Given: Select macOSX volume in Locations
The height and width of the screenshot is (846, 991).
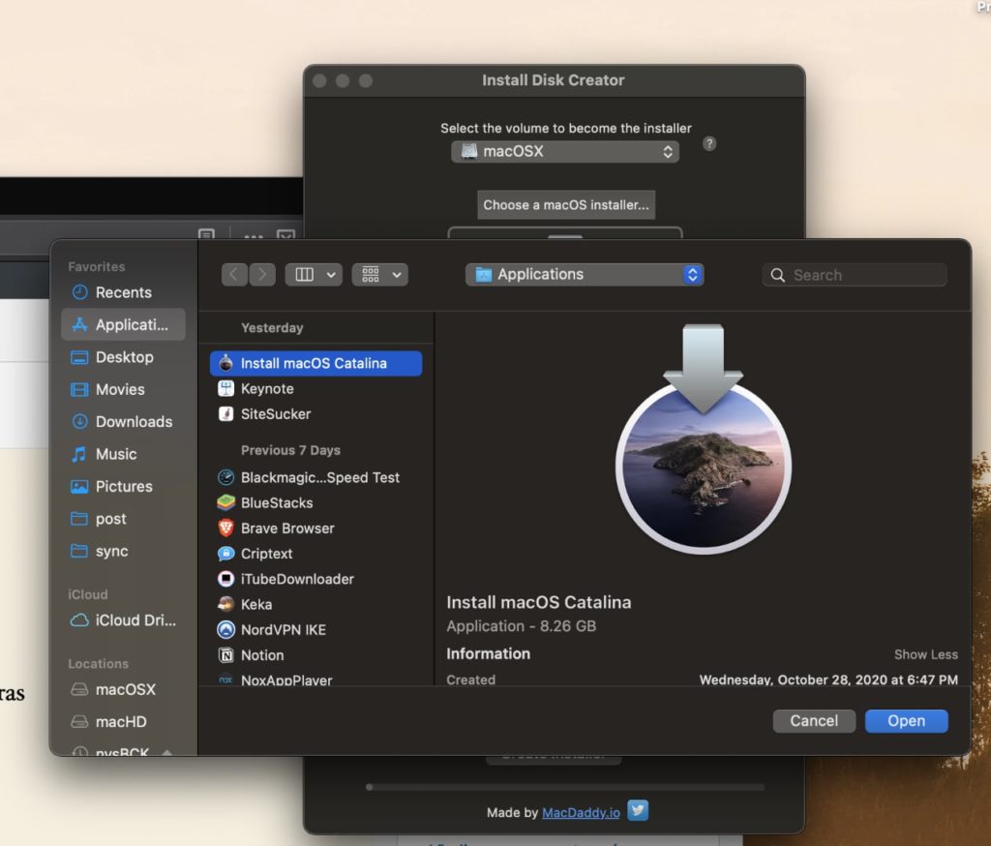Looking at the screenshot, I should coord(123,689).
